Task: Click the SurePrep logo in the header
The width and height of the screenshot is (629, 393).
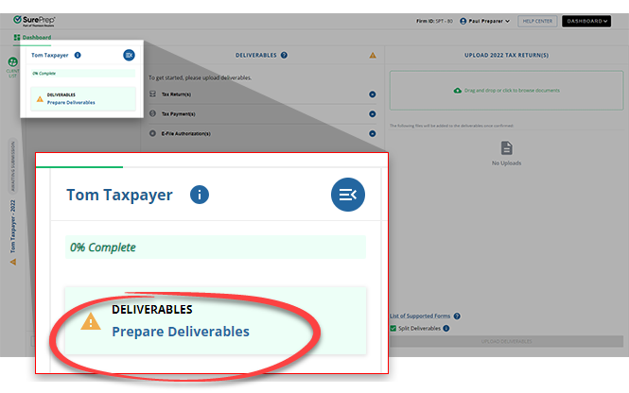Action: (34, 21)
